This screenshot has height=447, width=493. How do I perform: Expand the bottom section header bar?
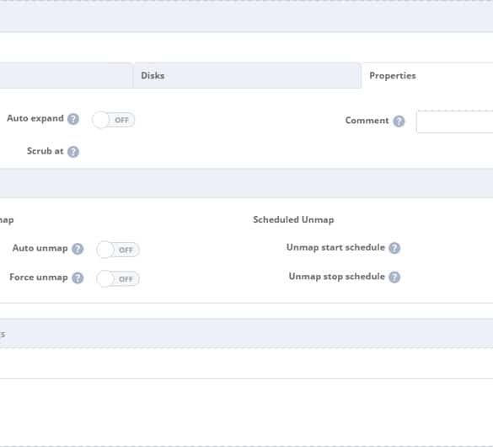pos(246,333)
